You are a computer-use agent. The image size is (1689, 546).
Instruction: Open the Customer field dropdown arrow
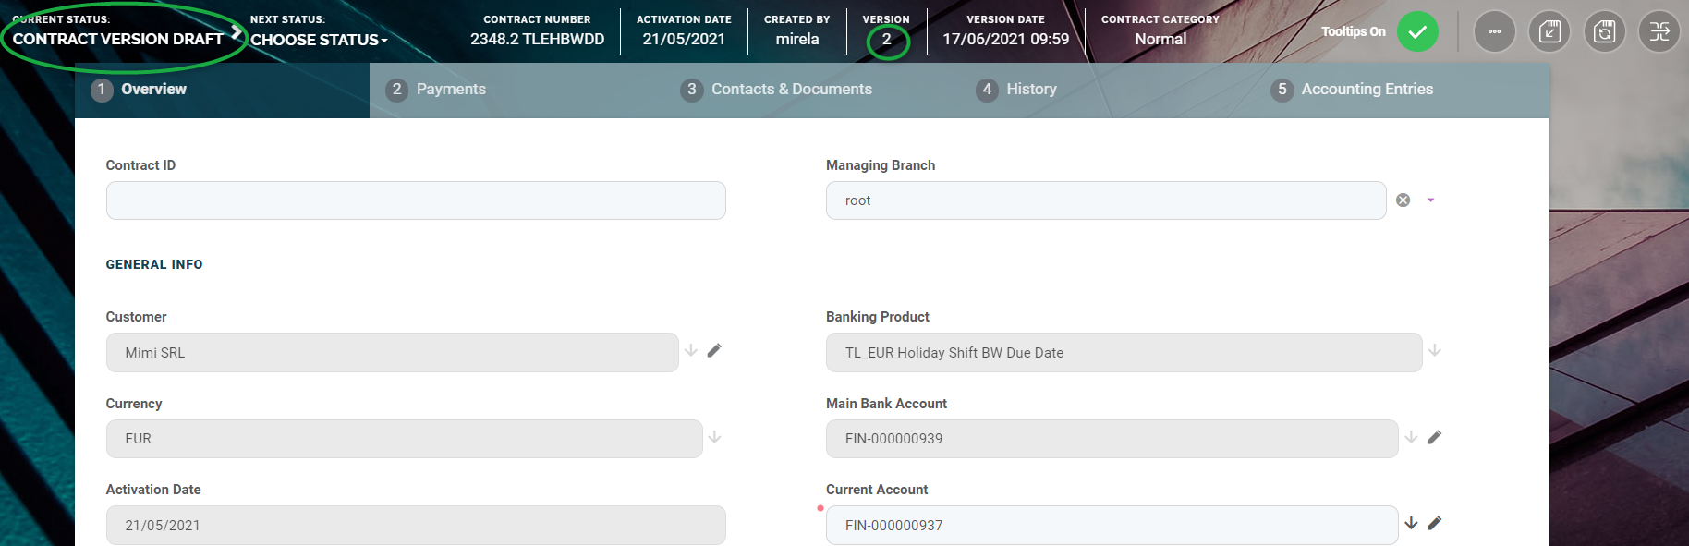coord(691,351)
